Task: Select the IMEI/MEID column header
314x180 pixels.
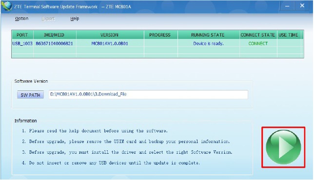Action: 55,35
